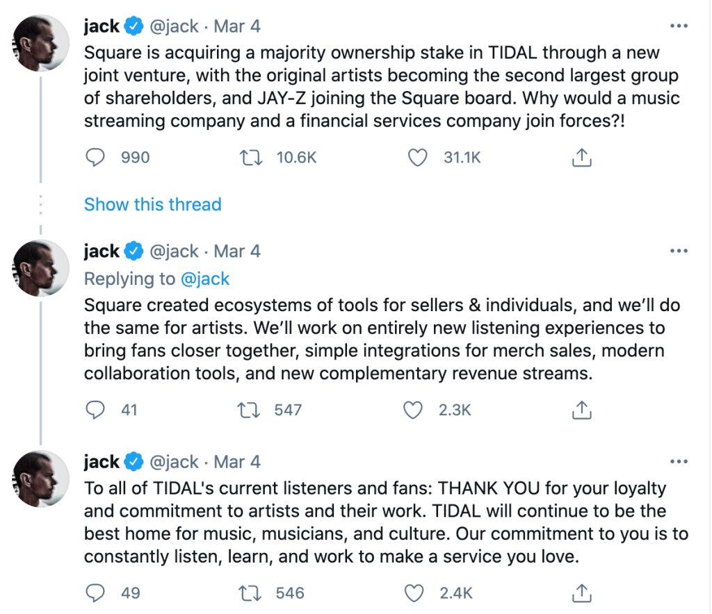Reply to the TIDAL acquisition tweet
The height and width of the screenshot is (614, 712).
click(95, 158)
